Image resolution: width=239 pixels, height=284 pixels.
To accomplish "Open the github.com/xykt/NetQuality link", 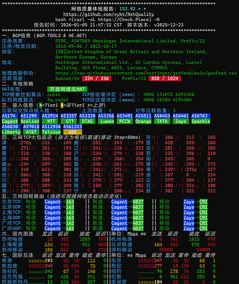I will tap(108, 14).
